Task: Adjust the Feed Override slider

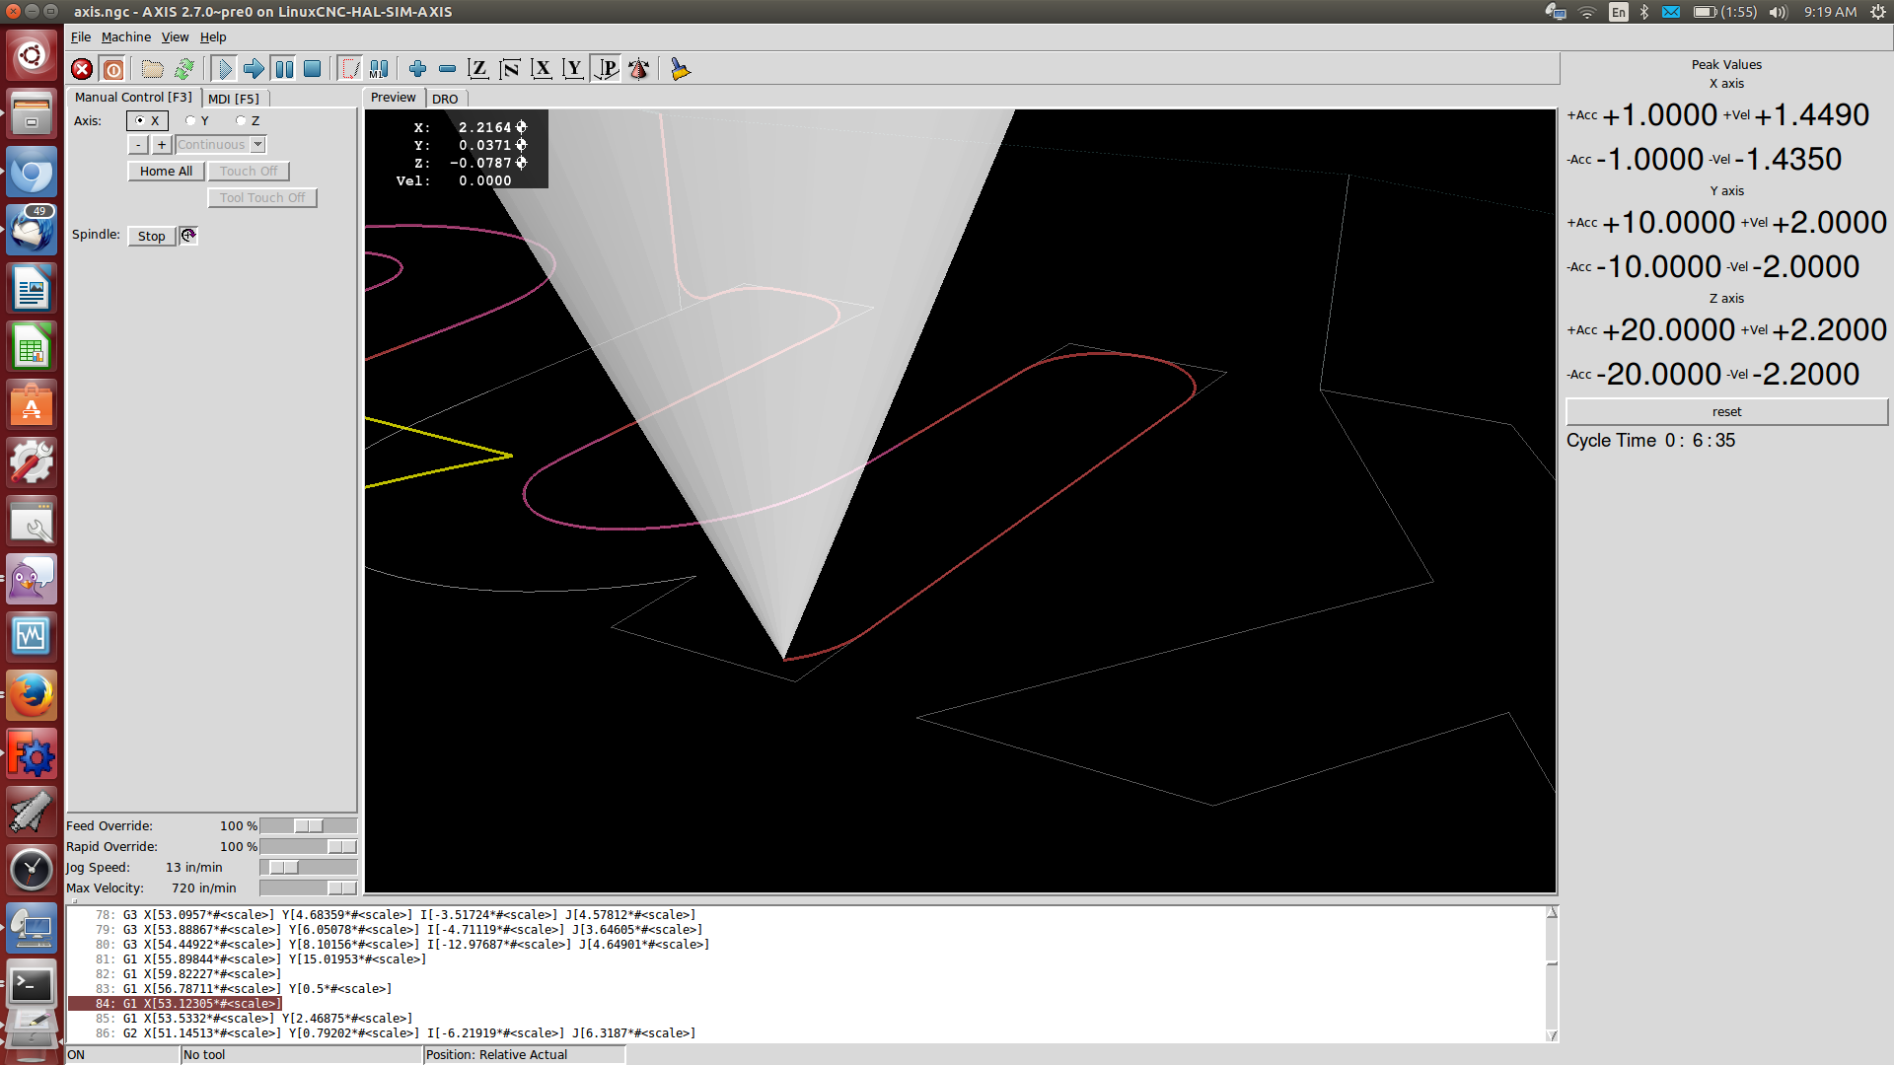Action: (x=308, y=826)
